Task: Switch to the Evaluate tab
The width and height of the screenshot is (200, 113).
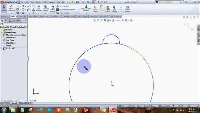Action: point(93,16)
